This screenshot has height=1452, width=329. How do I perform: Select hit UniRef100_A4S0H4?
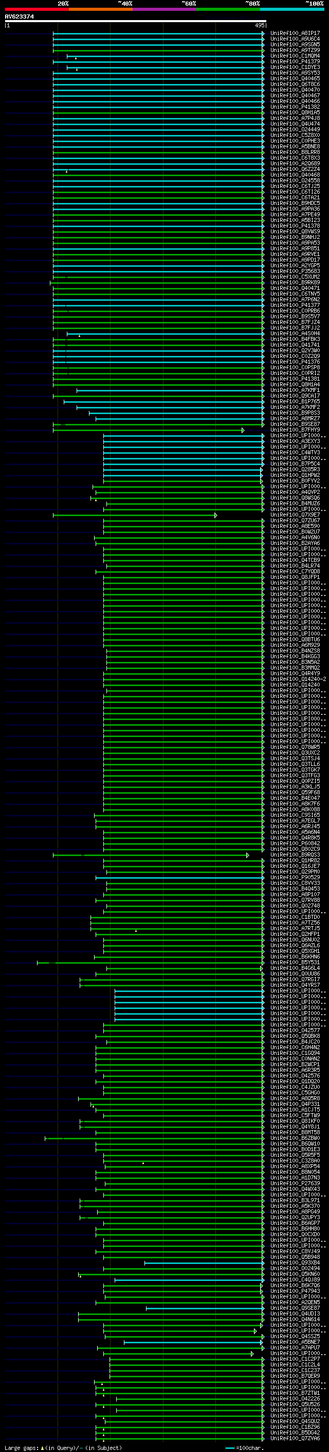pos(295,333)
